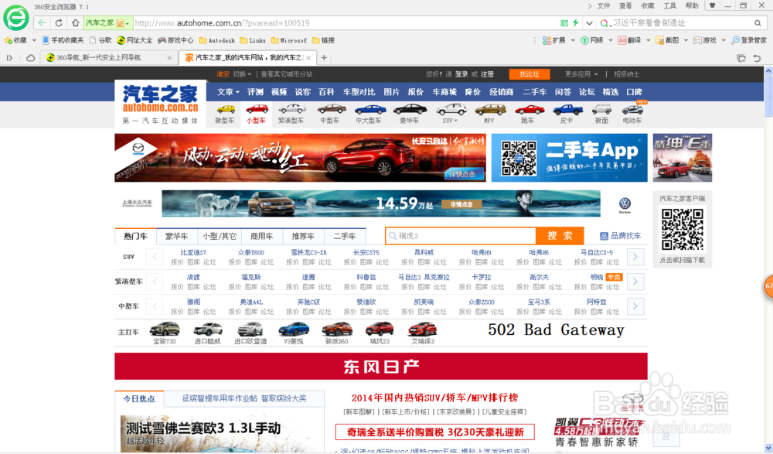Open the 马自达CX-5 model link
This screenshot has height=454, width=773.
pyautogui.click(x=597, y=253)
